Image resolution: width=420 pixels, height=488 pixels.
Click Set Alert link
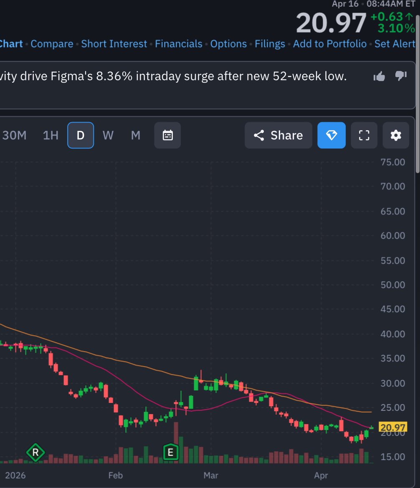pyautogui.click(x=395, y=44)
